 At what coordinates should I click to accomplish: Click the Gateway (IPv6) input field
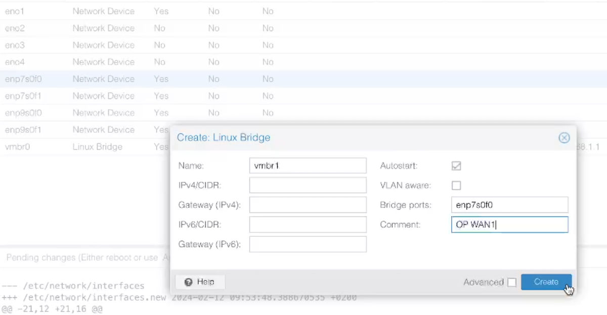pos(307,244)
